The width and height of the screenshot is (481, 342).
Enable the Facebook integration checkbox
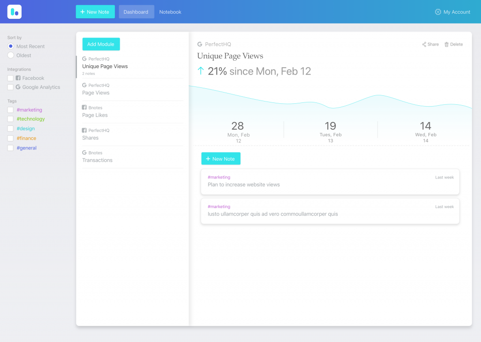click(10, 78)
